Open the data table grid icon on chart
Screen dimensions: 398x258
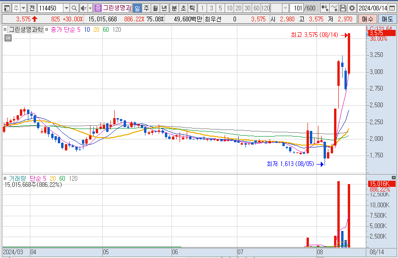pos(8,38)
